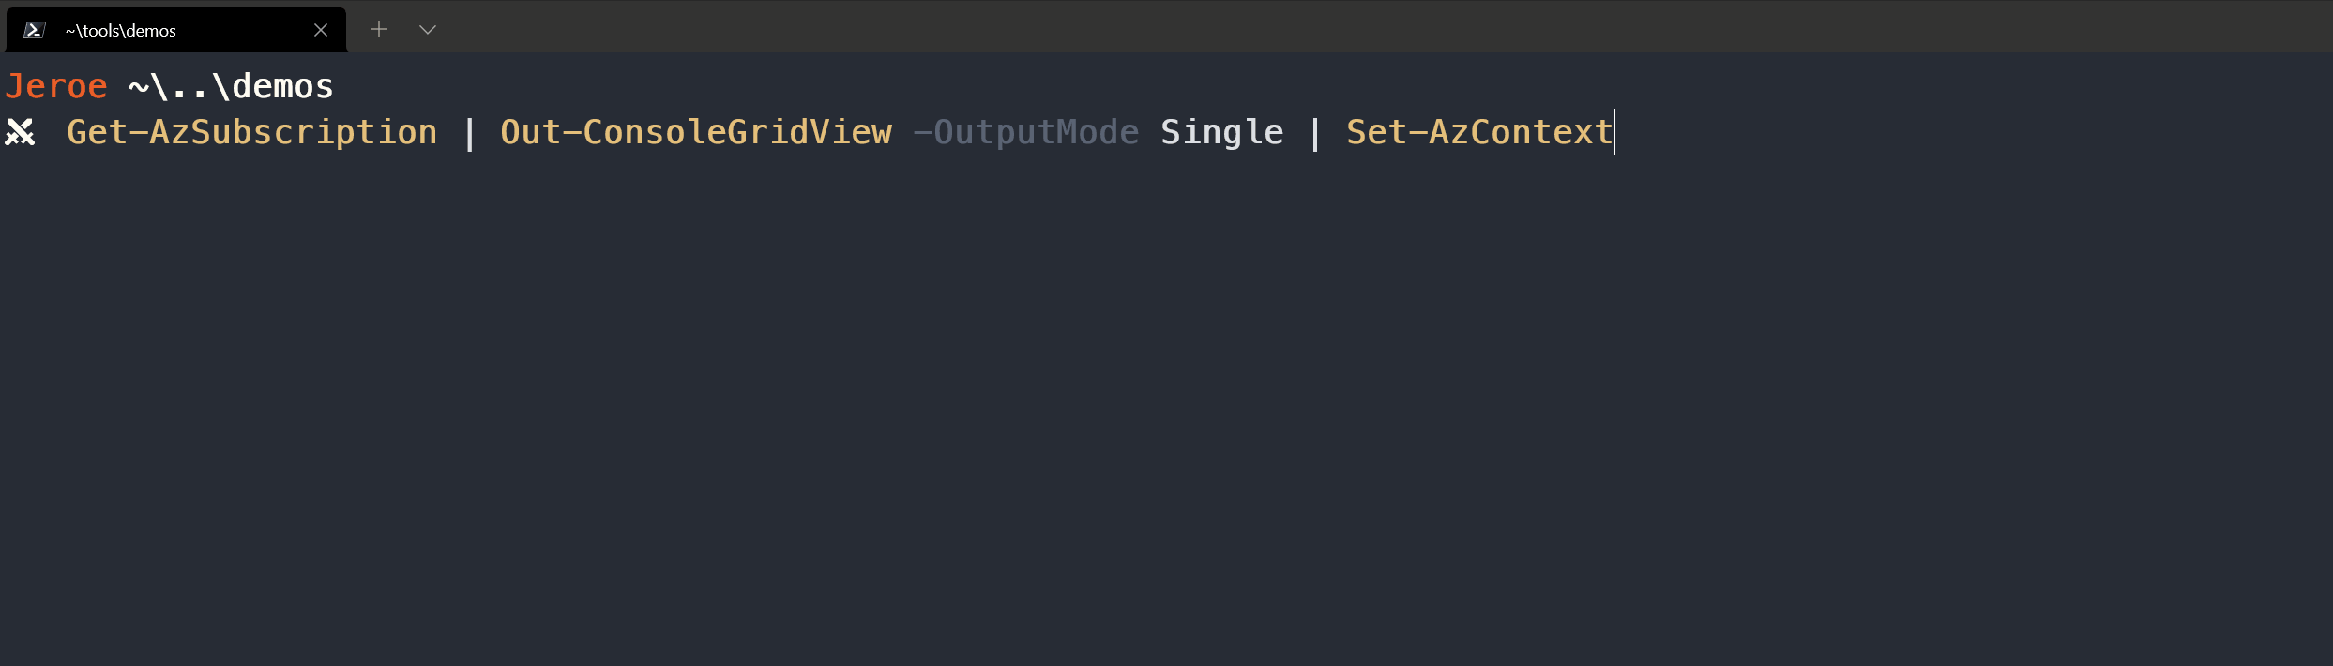The width and height of the screenshot is (2333, 666).
Task: Click the Jeroe prompt segment
Action: (56, 84)
